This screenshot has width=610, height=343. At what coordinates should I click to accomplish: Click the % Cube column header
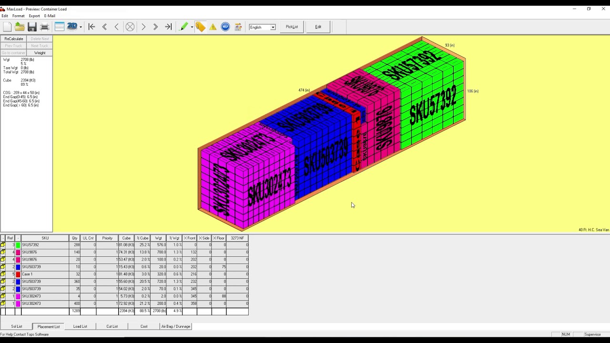142,238
